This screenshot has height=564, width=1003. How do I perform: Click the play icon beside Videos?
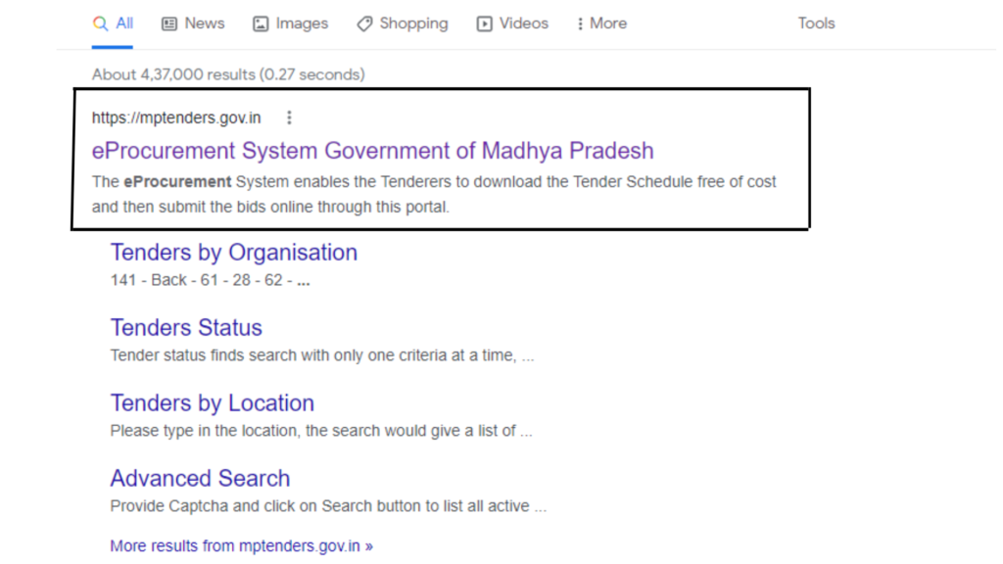[484, 23]
